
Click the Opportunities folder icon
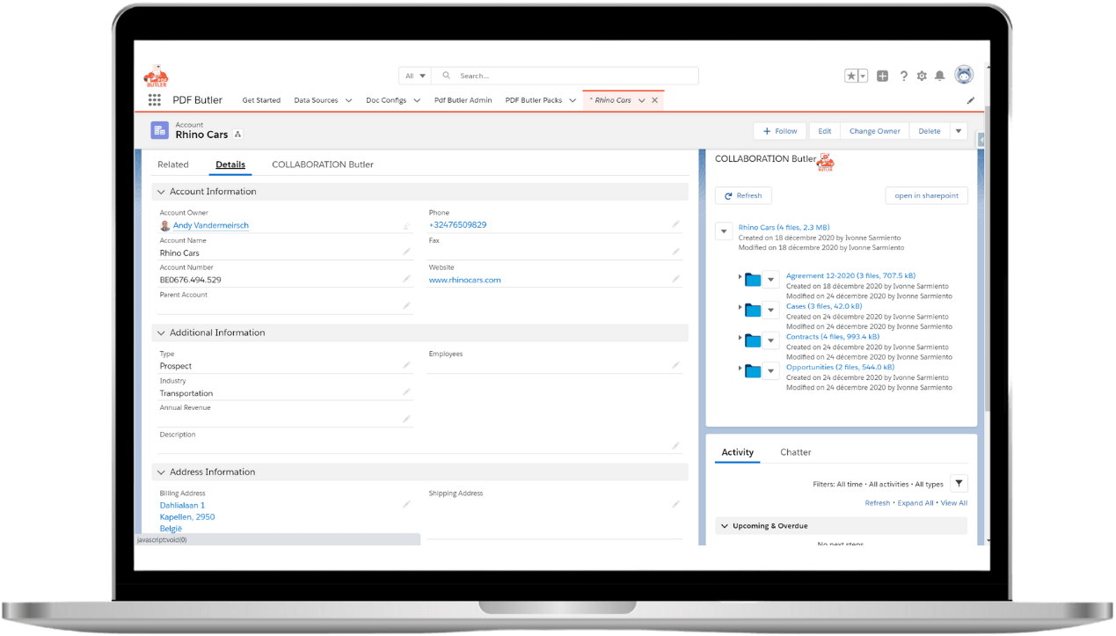pyautogui.click(x=753, y=370)
